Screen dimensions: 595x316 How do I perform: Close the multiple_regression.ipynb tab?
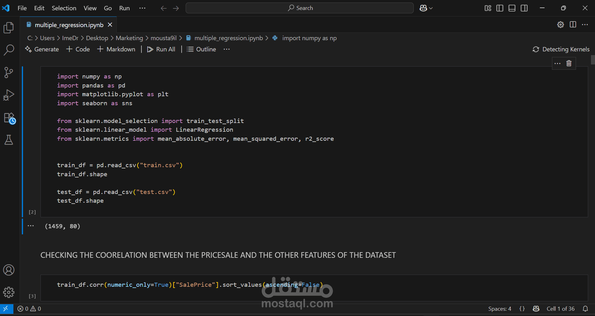pos(110,25)
